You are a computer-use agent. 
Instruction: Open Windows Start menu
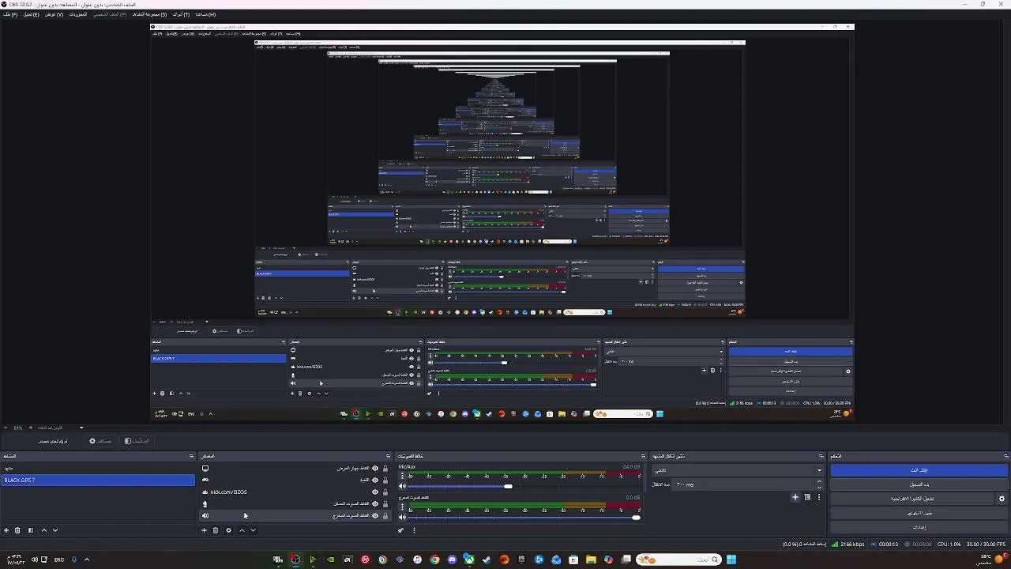coord(731,560)
